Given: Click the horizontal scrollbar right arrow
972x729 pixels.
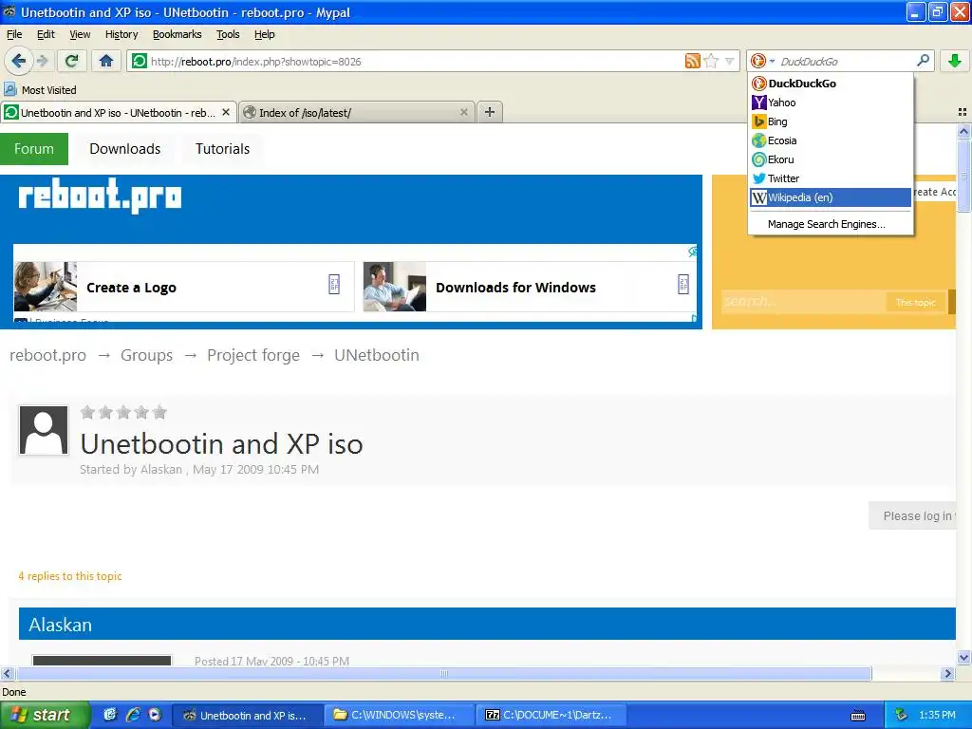Looking at the screenshot, I should 946,673.
